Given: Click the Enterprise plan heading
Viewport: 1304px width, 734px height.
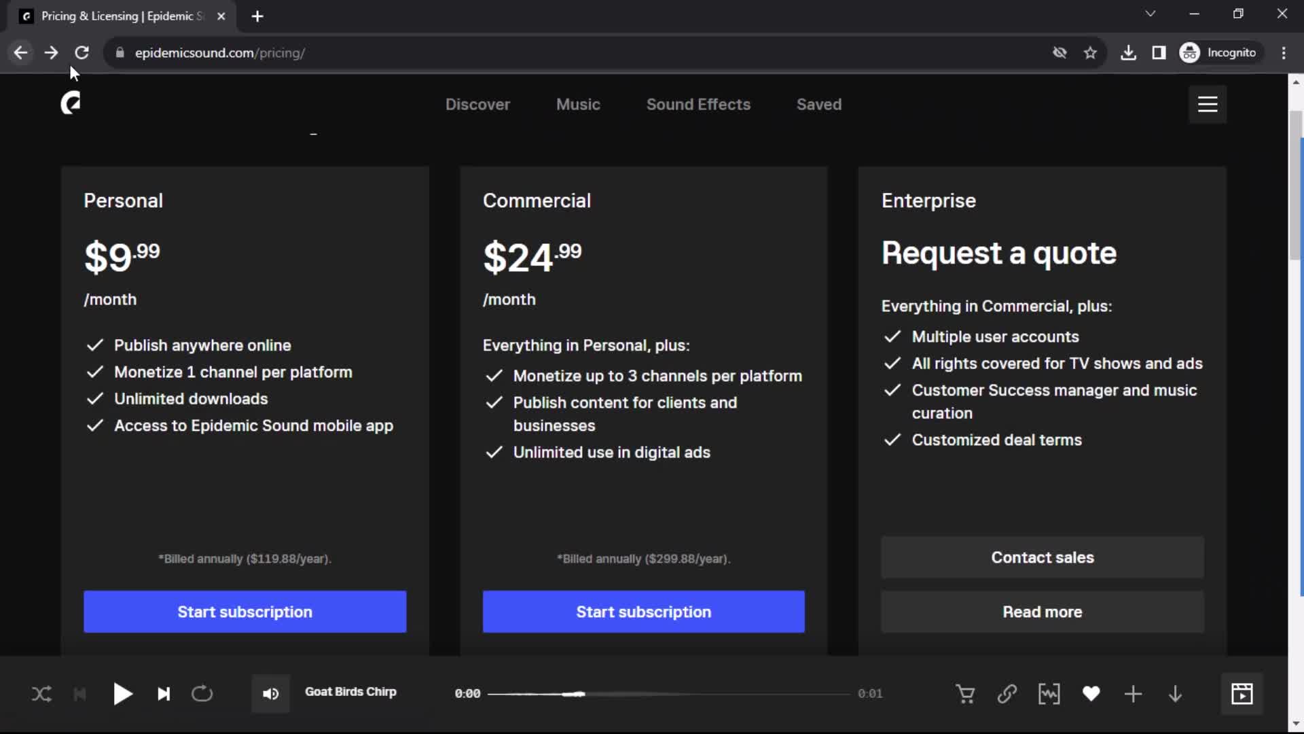Looking at the screenshot, I should coord(928,201).
